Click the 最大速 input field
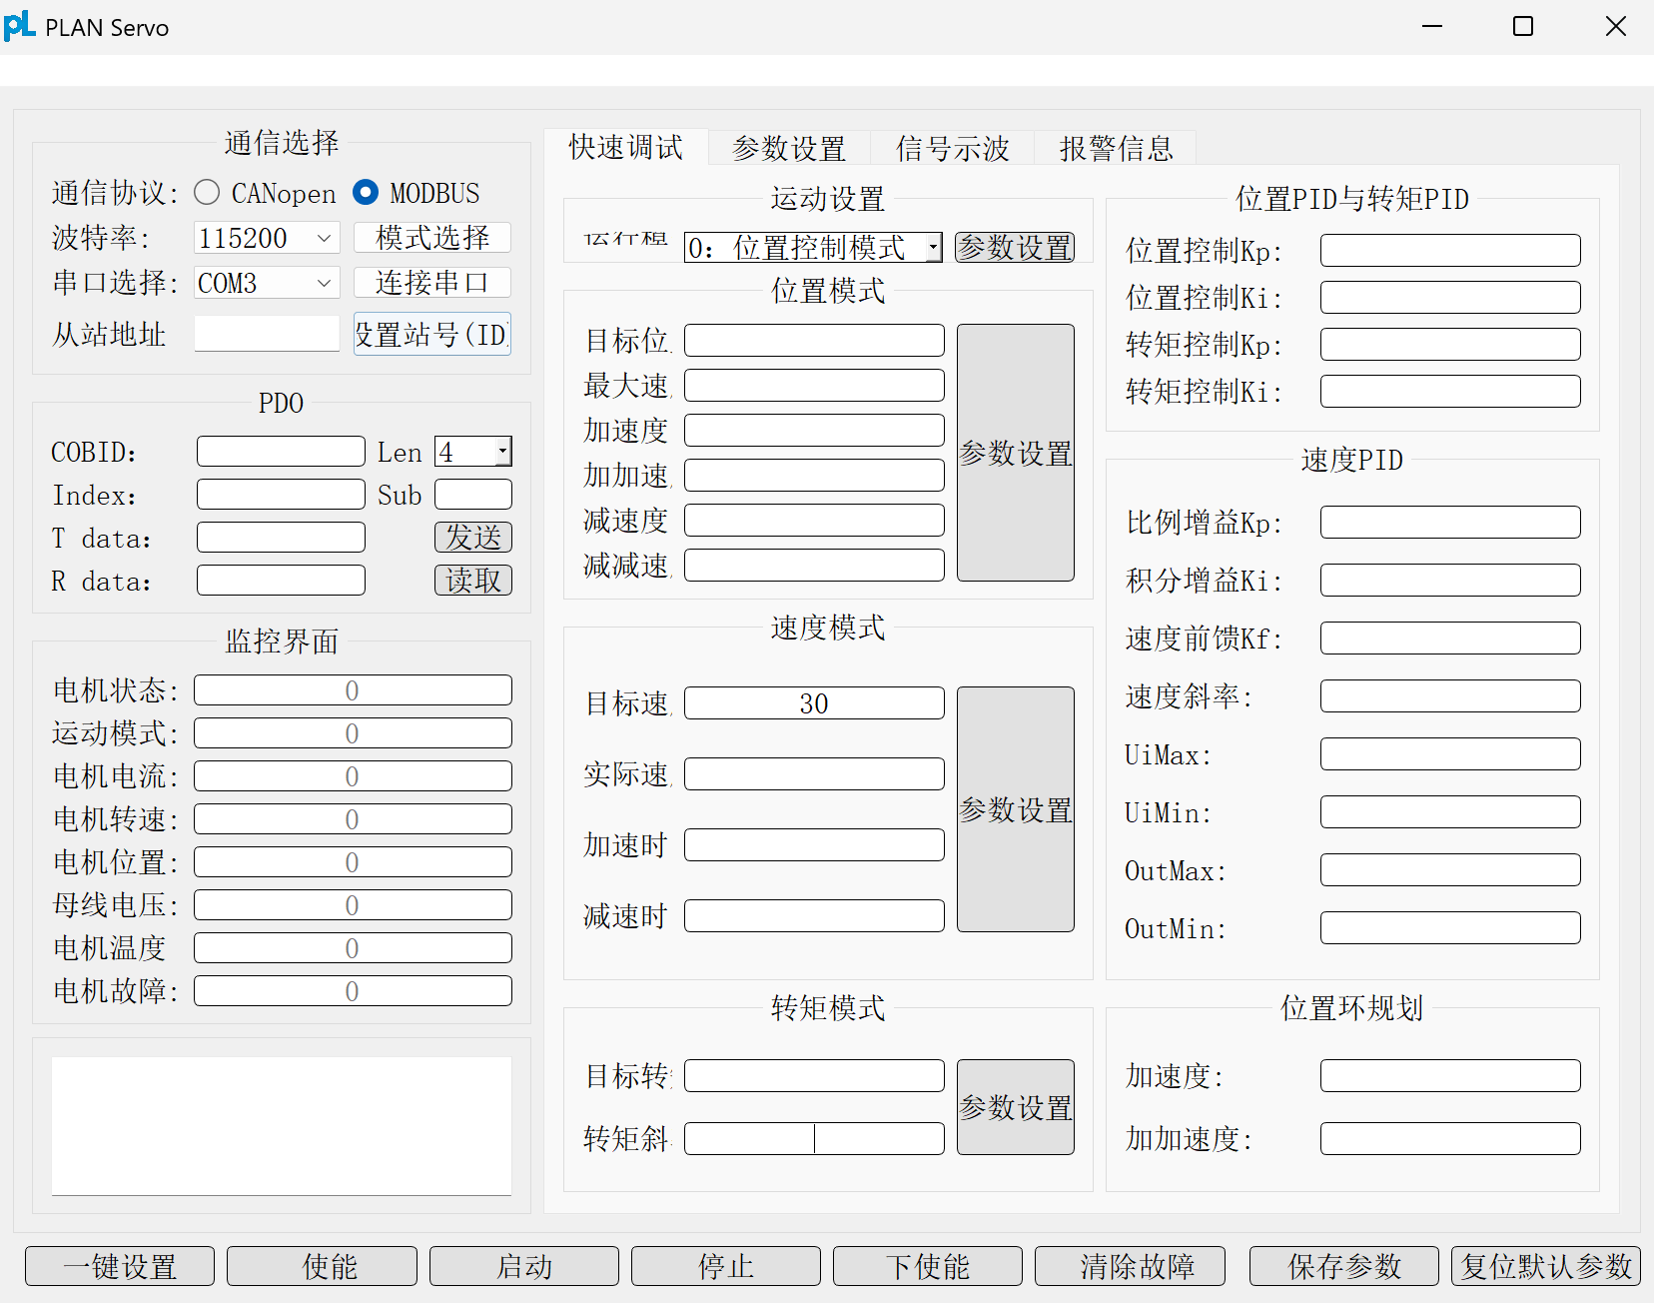The width and height of the screenshot is (1654, 1303). click(x=814, y=386)
